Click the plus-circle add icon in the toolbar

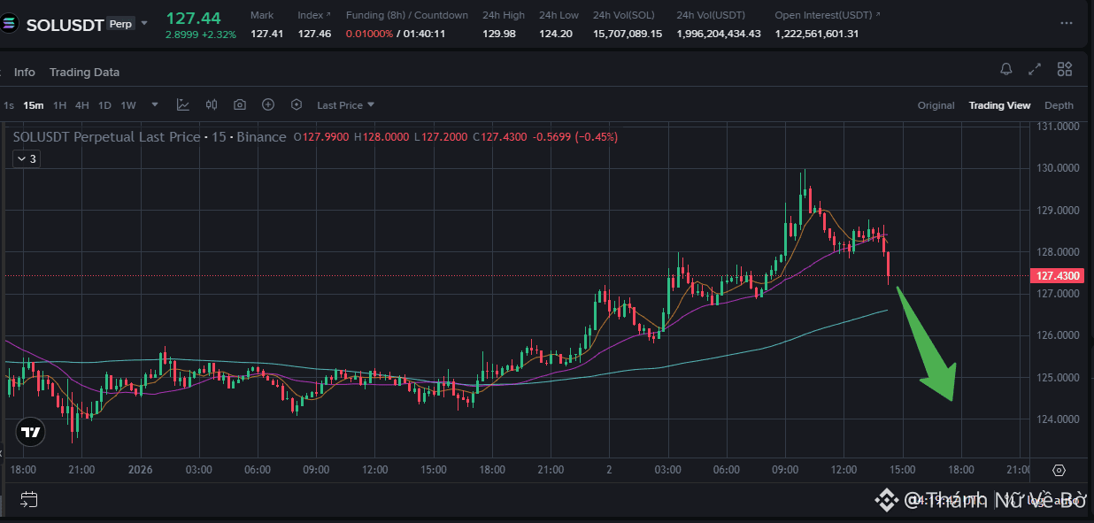pyautogui.click(x=268, y=104)
